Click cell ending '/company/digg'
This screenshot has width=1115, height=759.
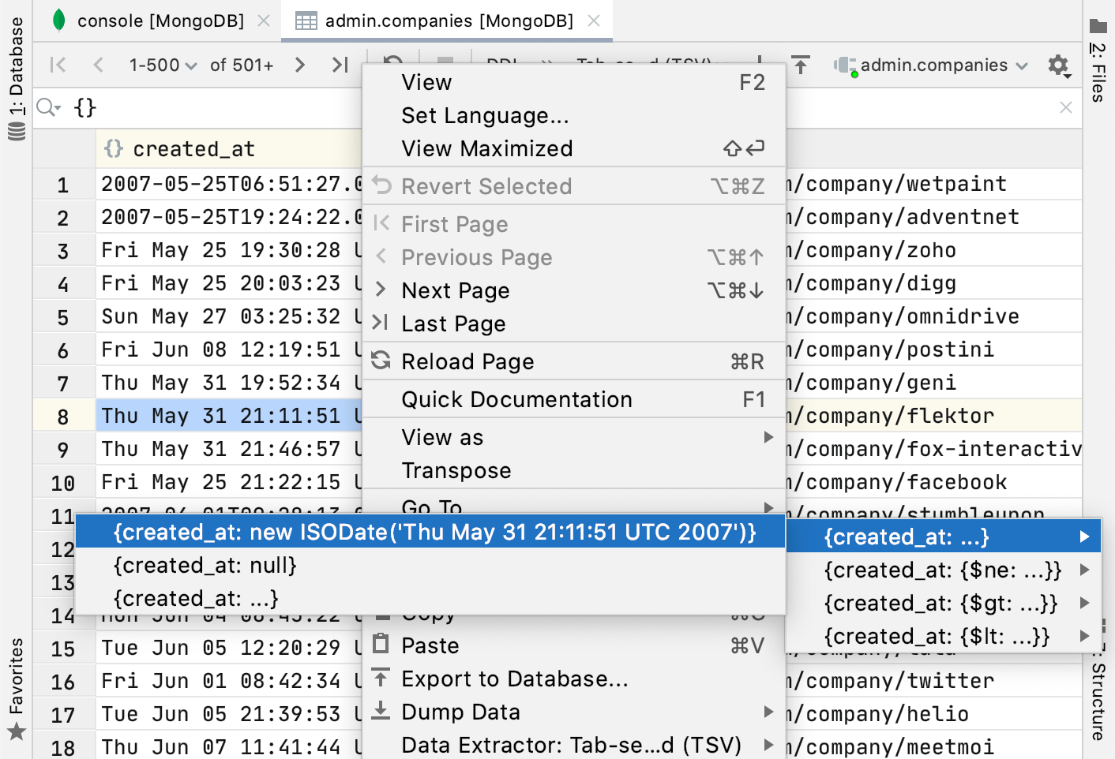click(933, 283)
